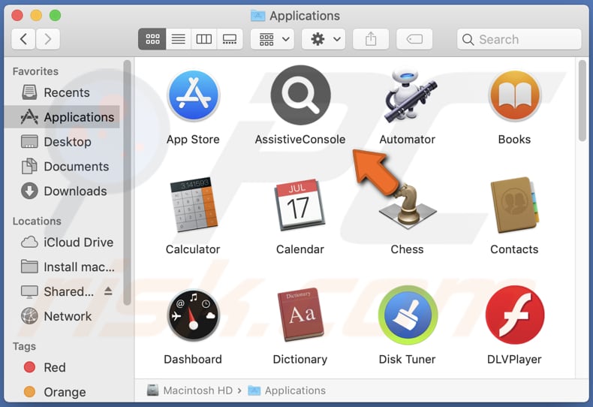This screenshot has width=593, height=407.
Task: Go back with the left chevron button
Action: click(23, 39)
